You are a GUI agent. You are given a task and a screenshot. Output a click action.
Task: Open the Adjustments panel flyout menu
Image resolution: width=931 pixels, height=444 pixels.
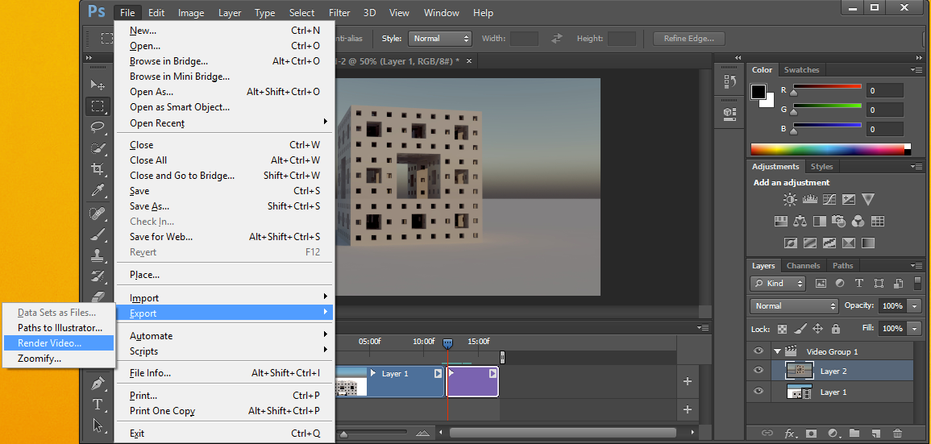pyautogui.click(x=916, y=167)
